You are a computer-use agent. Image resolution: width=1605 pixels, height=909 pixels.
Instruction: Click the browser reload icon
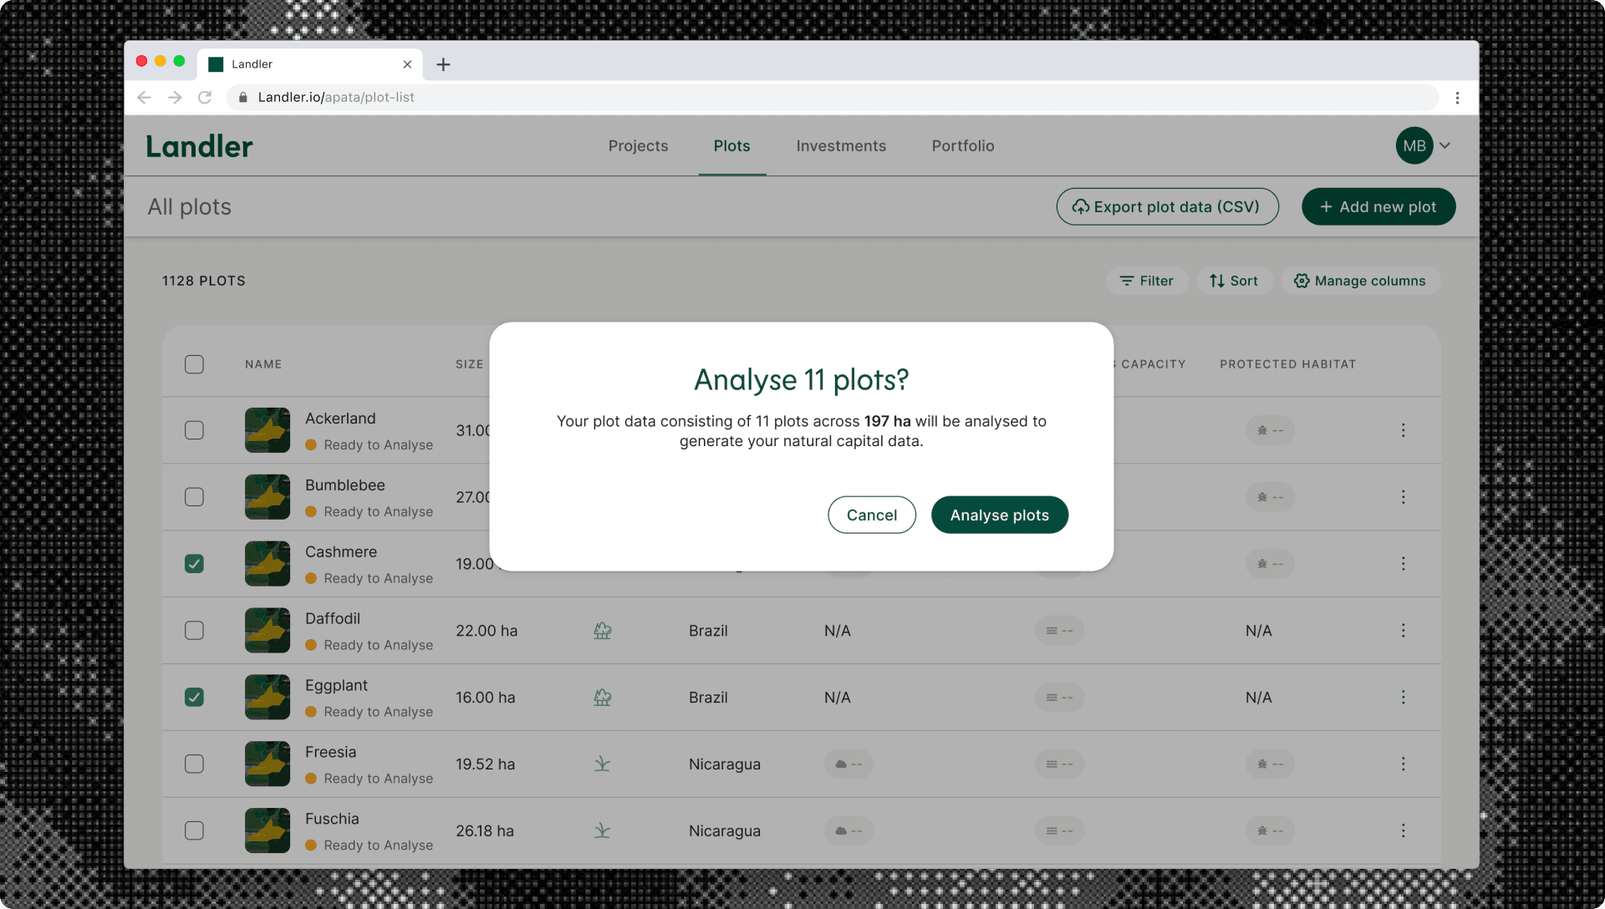(205, 98)
